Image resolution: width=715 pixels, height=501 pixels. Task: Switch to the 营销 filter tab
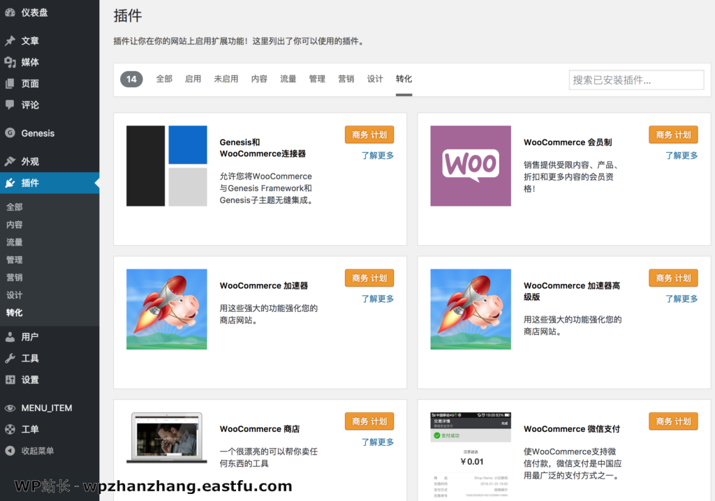coord(346,79)
